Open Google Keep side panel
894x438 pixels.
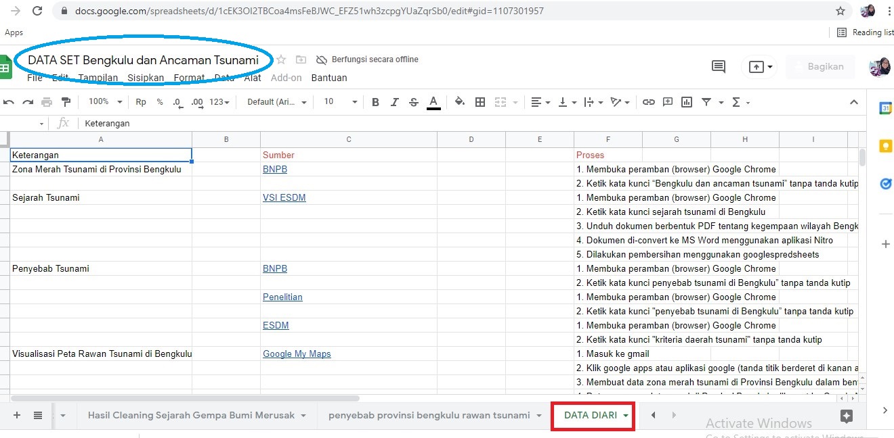point(885,146)
